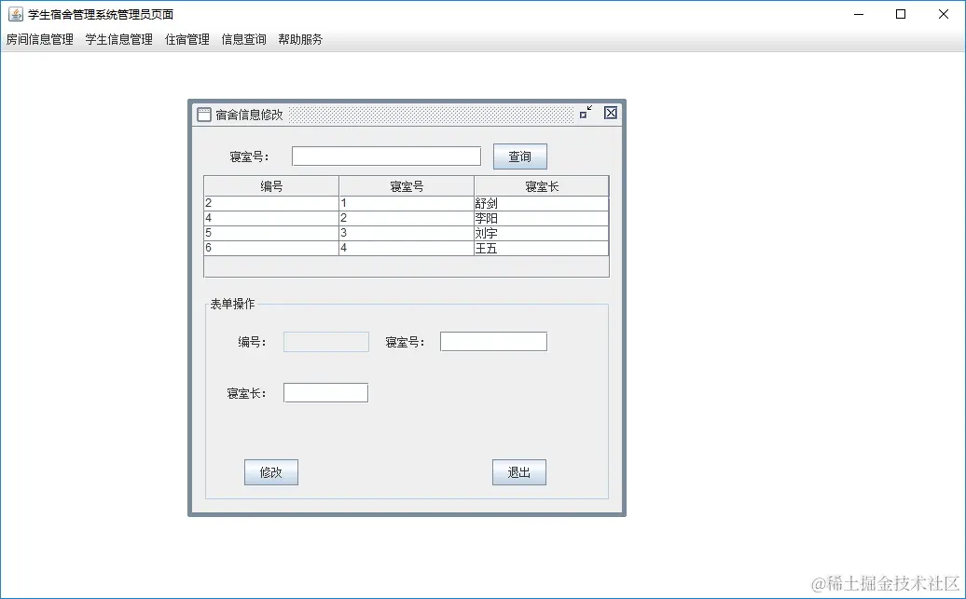Click the 退出 button
This screenshot has width=966, height=599.
tap(518, 472)
